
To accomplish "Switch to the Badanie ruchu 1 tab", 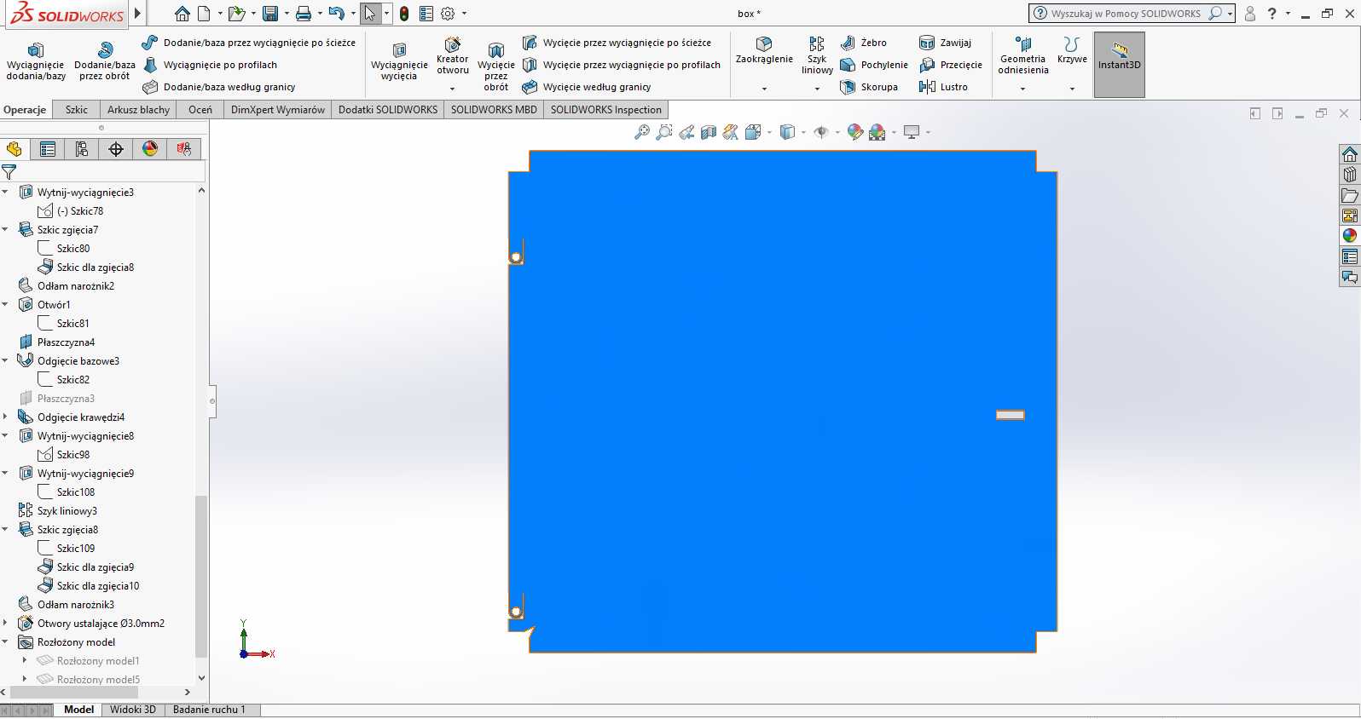I will pyautogui.click(x=209, y=710).
